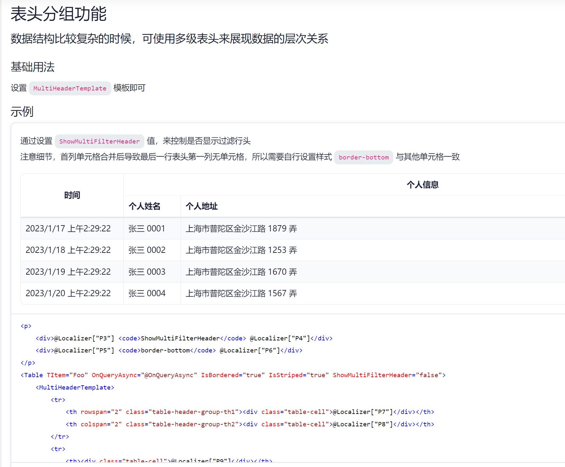565x467 pixels.
Task: Click the 基础用法 section heading
Action: [x=33, y=67]
